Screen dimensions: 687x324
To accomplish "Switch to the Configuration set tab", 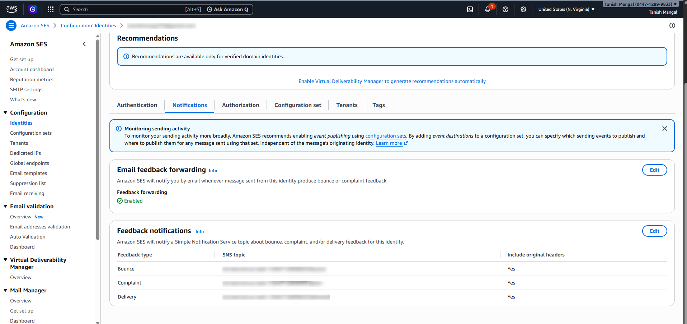I will point(297,105).
